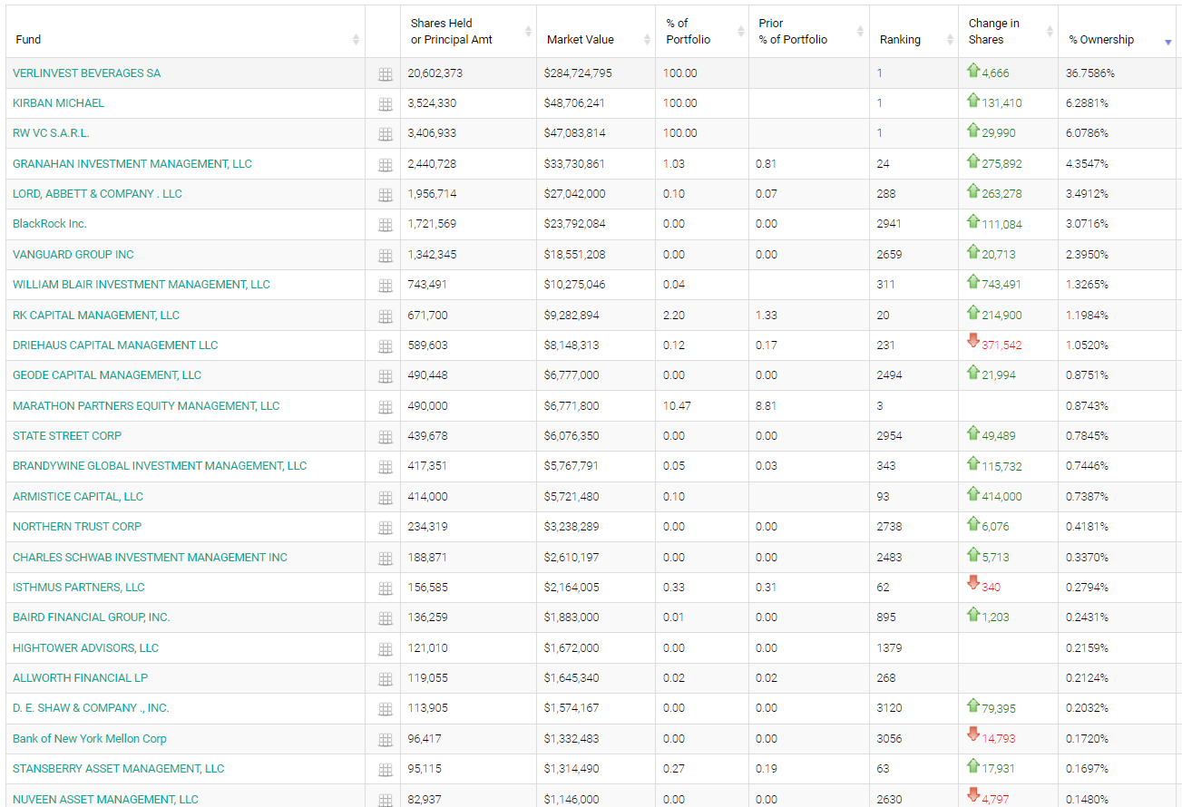Open STANSBERRY ASSET MANAGEMENT, LLC link

(118, 768)
